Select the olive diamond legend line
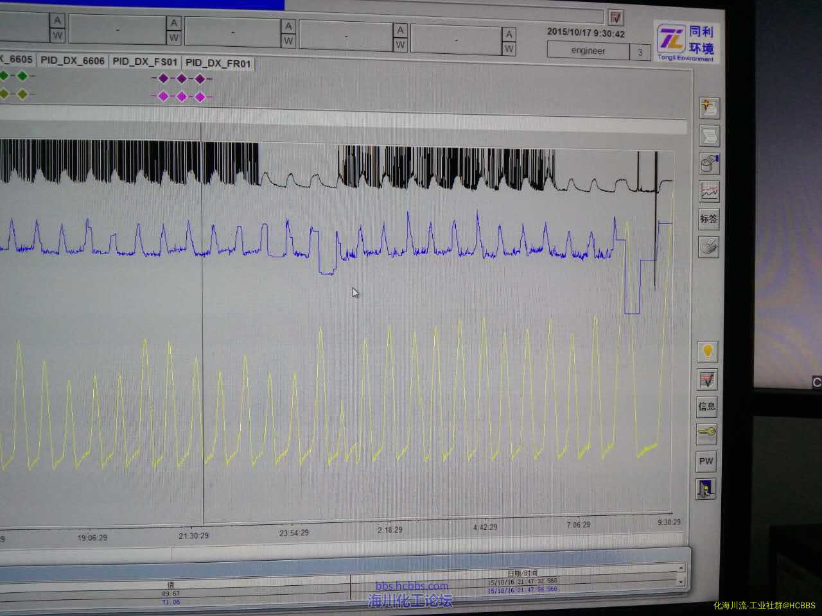The width and height of the screenshot is (822, 616). point(17,94)
